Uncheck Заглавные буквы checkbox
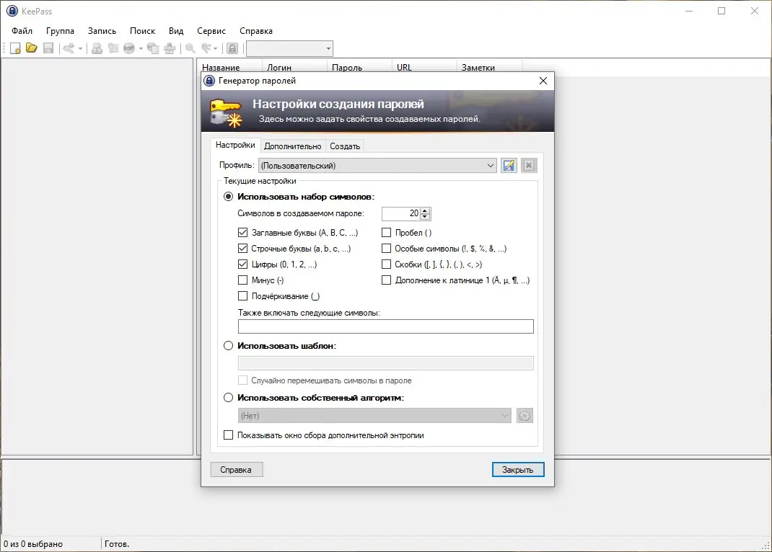The width and height of the screenshot is (772, 552). [242, 233]
